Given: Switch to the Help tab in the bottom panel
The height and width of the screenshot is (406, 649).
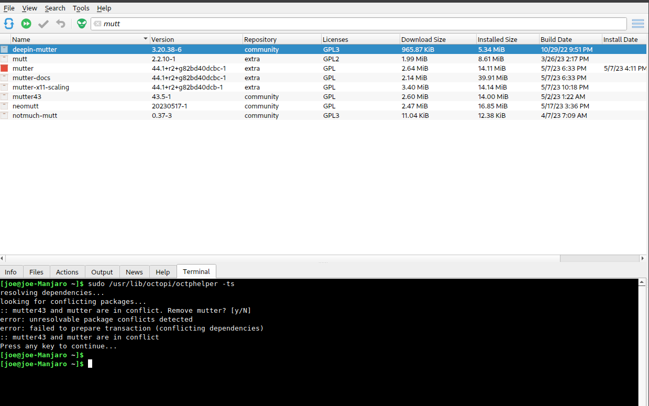Looking at the screenshot, I should pos(163,272).
